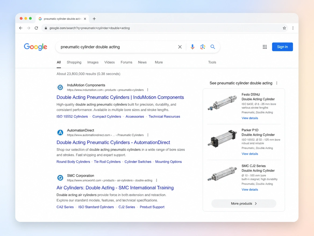Click the Parker P1D cylinder image
The width and height of the screenshot is (314, 236).
pyautogui.click(x=222, y=138)
